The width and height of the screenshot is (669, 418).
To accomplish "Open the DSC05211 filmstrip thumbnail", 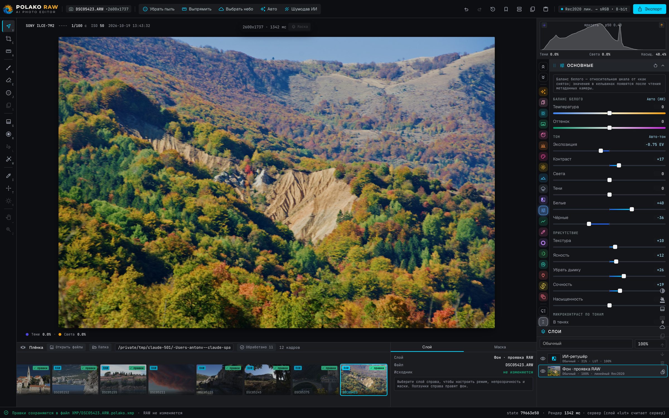I will [171, 380].
